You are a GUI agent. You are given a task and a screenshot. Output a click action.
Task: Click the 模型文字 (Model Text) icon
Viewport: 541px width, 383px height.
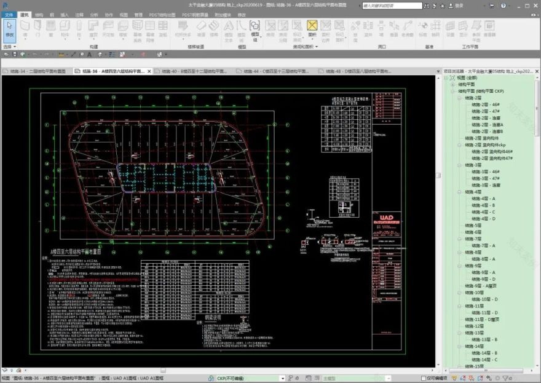229,28
